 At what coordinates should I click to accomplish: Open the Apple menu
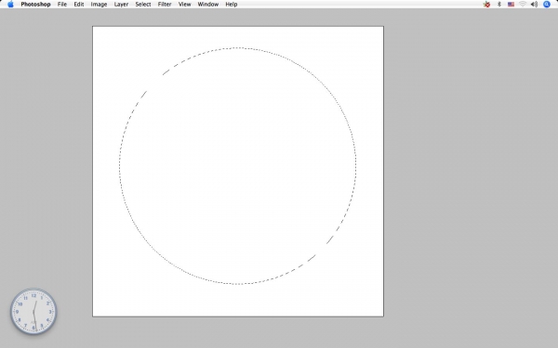10,5
